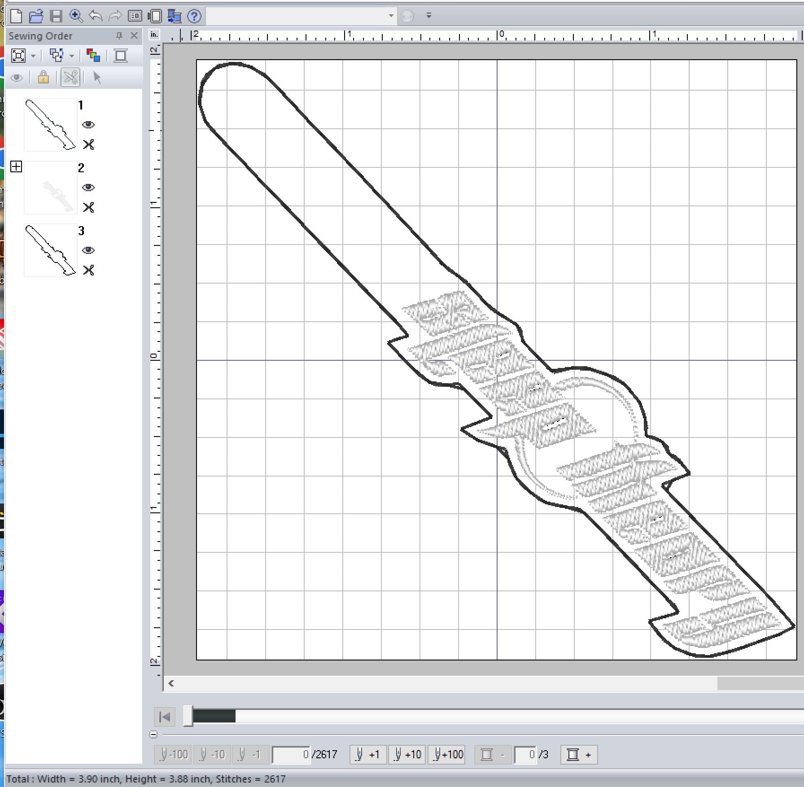This screenshot has width=804, height=787.
Task: Toggle the scissors trim button in Sewing Order toolbar
Action: tap(70, 78)
